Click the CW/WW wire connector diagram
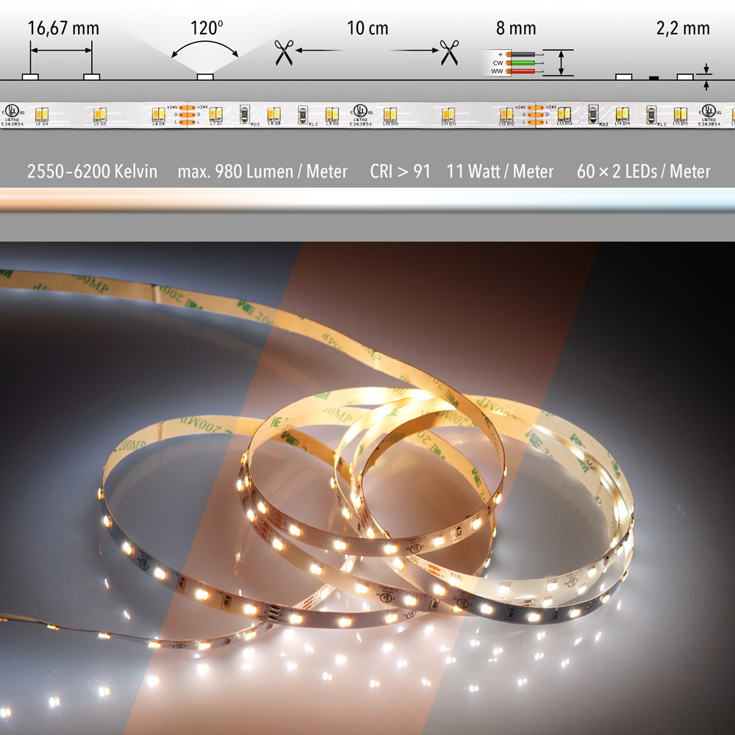Viewport: 735px width, 735px height. point(514,63)
